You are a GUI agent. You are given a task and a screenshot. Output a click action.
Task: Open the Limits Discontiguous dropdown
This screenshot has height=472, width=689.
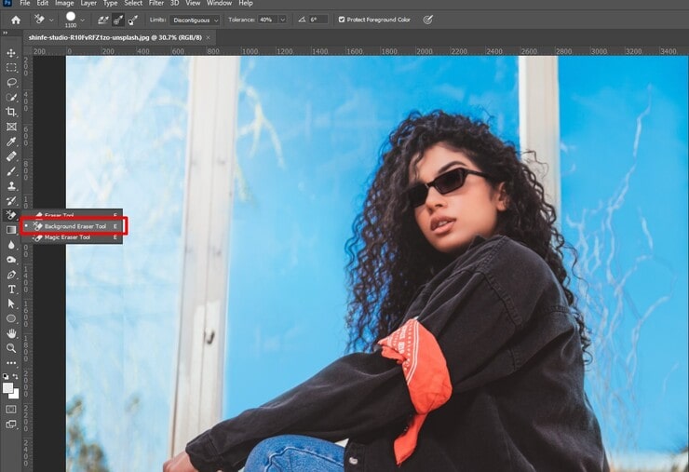tap(195, 20)
